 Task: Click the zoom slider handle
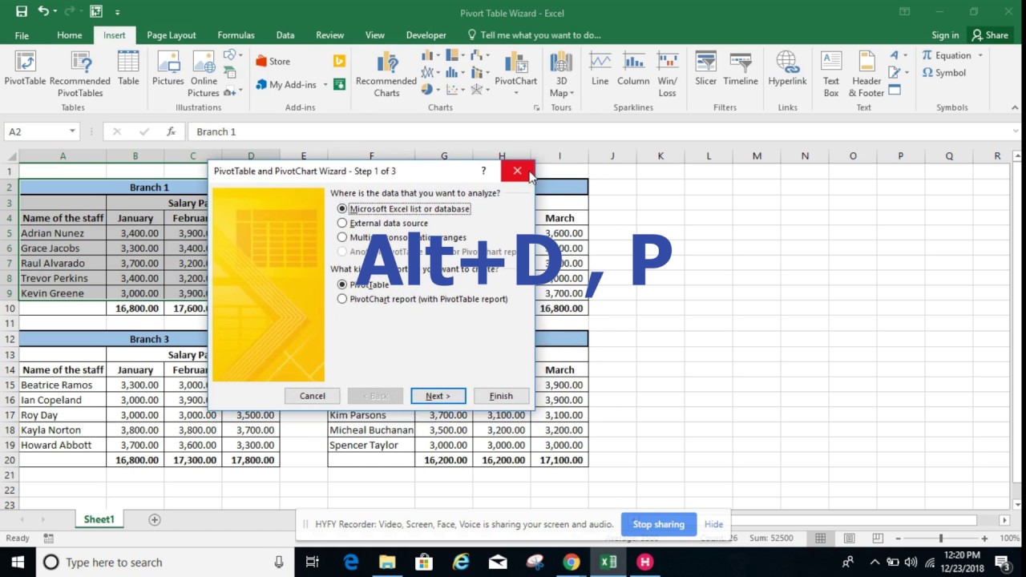tap(941, 539)
